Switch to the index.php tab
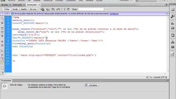This screenshot has height=99, width=176. [x=17, y=5]
